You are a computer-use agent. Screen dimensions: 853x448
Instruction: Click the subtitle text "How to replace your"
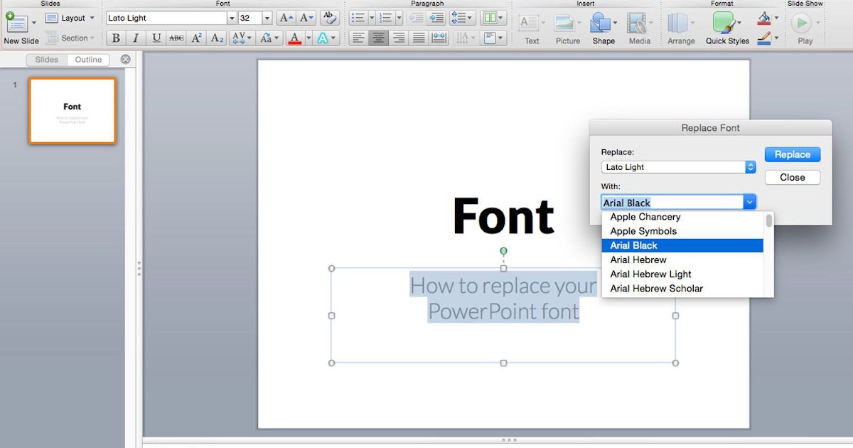pyautogui.click(x=503, y=286)
